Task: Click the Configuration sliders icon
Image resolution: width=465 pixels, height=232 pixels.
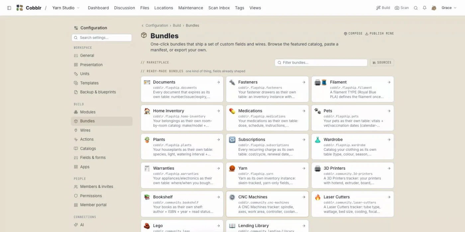Action: click(76, 28)
